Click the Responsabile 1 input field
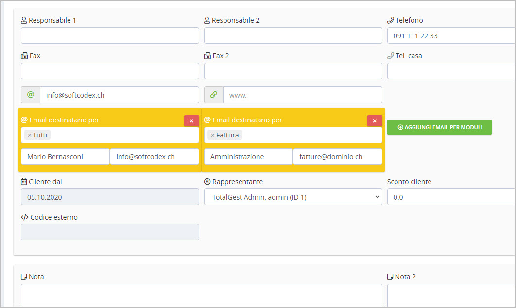Viewport: 516px width, 308px height. tap(110, 35)
